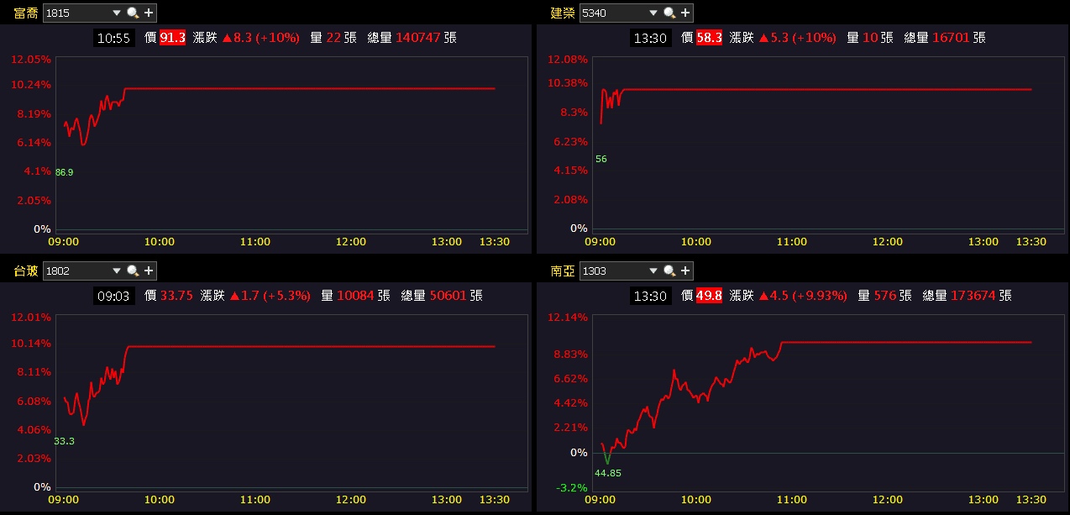Click the 09:03 time box in 台玻 panel

[113, 296]
